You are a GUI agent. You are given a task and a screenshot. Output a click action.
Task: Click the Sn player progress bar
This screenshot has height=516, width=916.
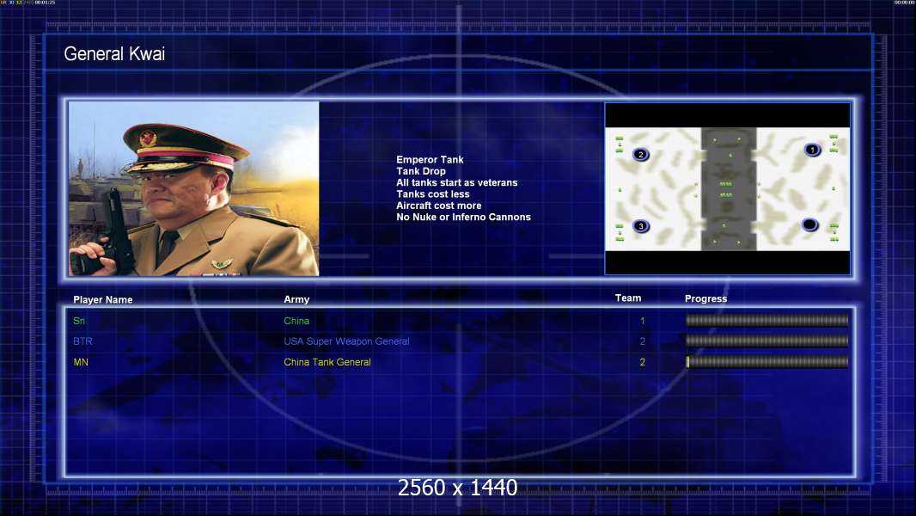pos(766,321)
